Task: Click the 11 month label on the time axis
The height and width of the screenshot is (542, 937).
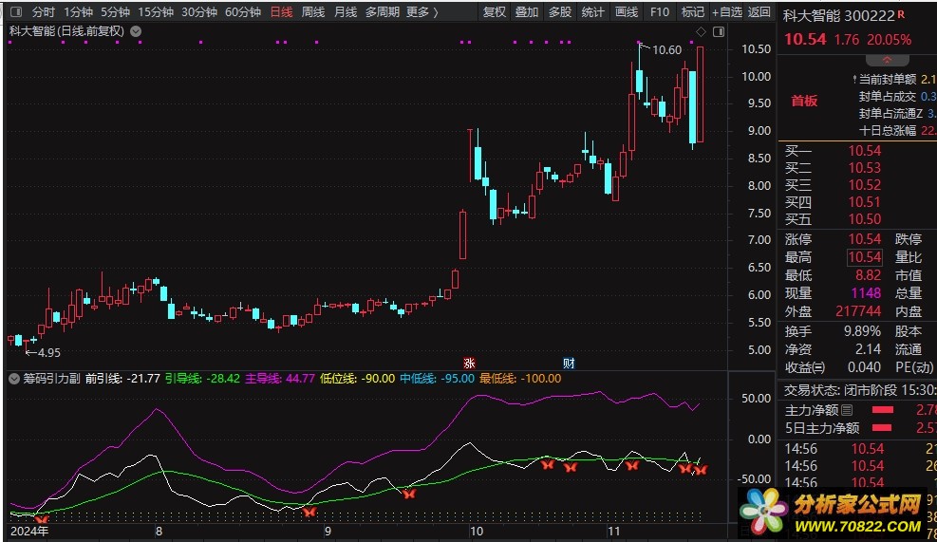Action: click(613, 531)
